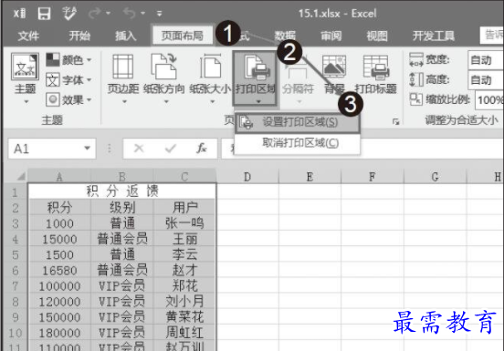Open the customize quick access toolbar arrow

[159, 14]
